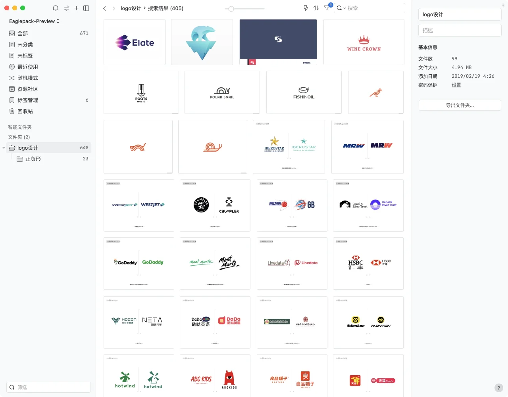Screen dimensions: 508x397
Task: Open the help question mark button
Action: click(499, 388)
